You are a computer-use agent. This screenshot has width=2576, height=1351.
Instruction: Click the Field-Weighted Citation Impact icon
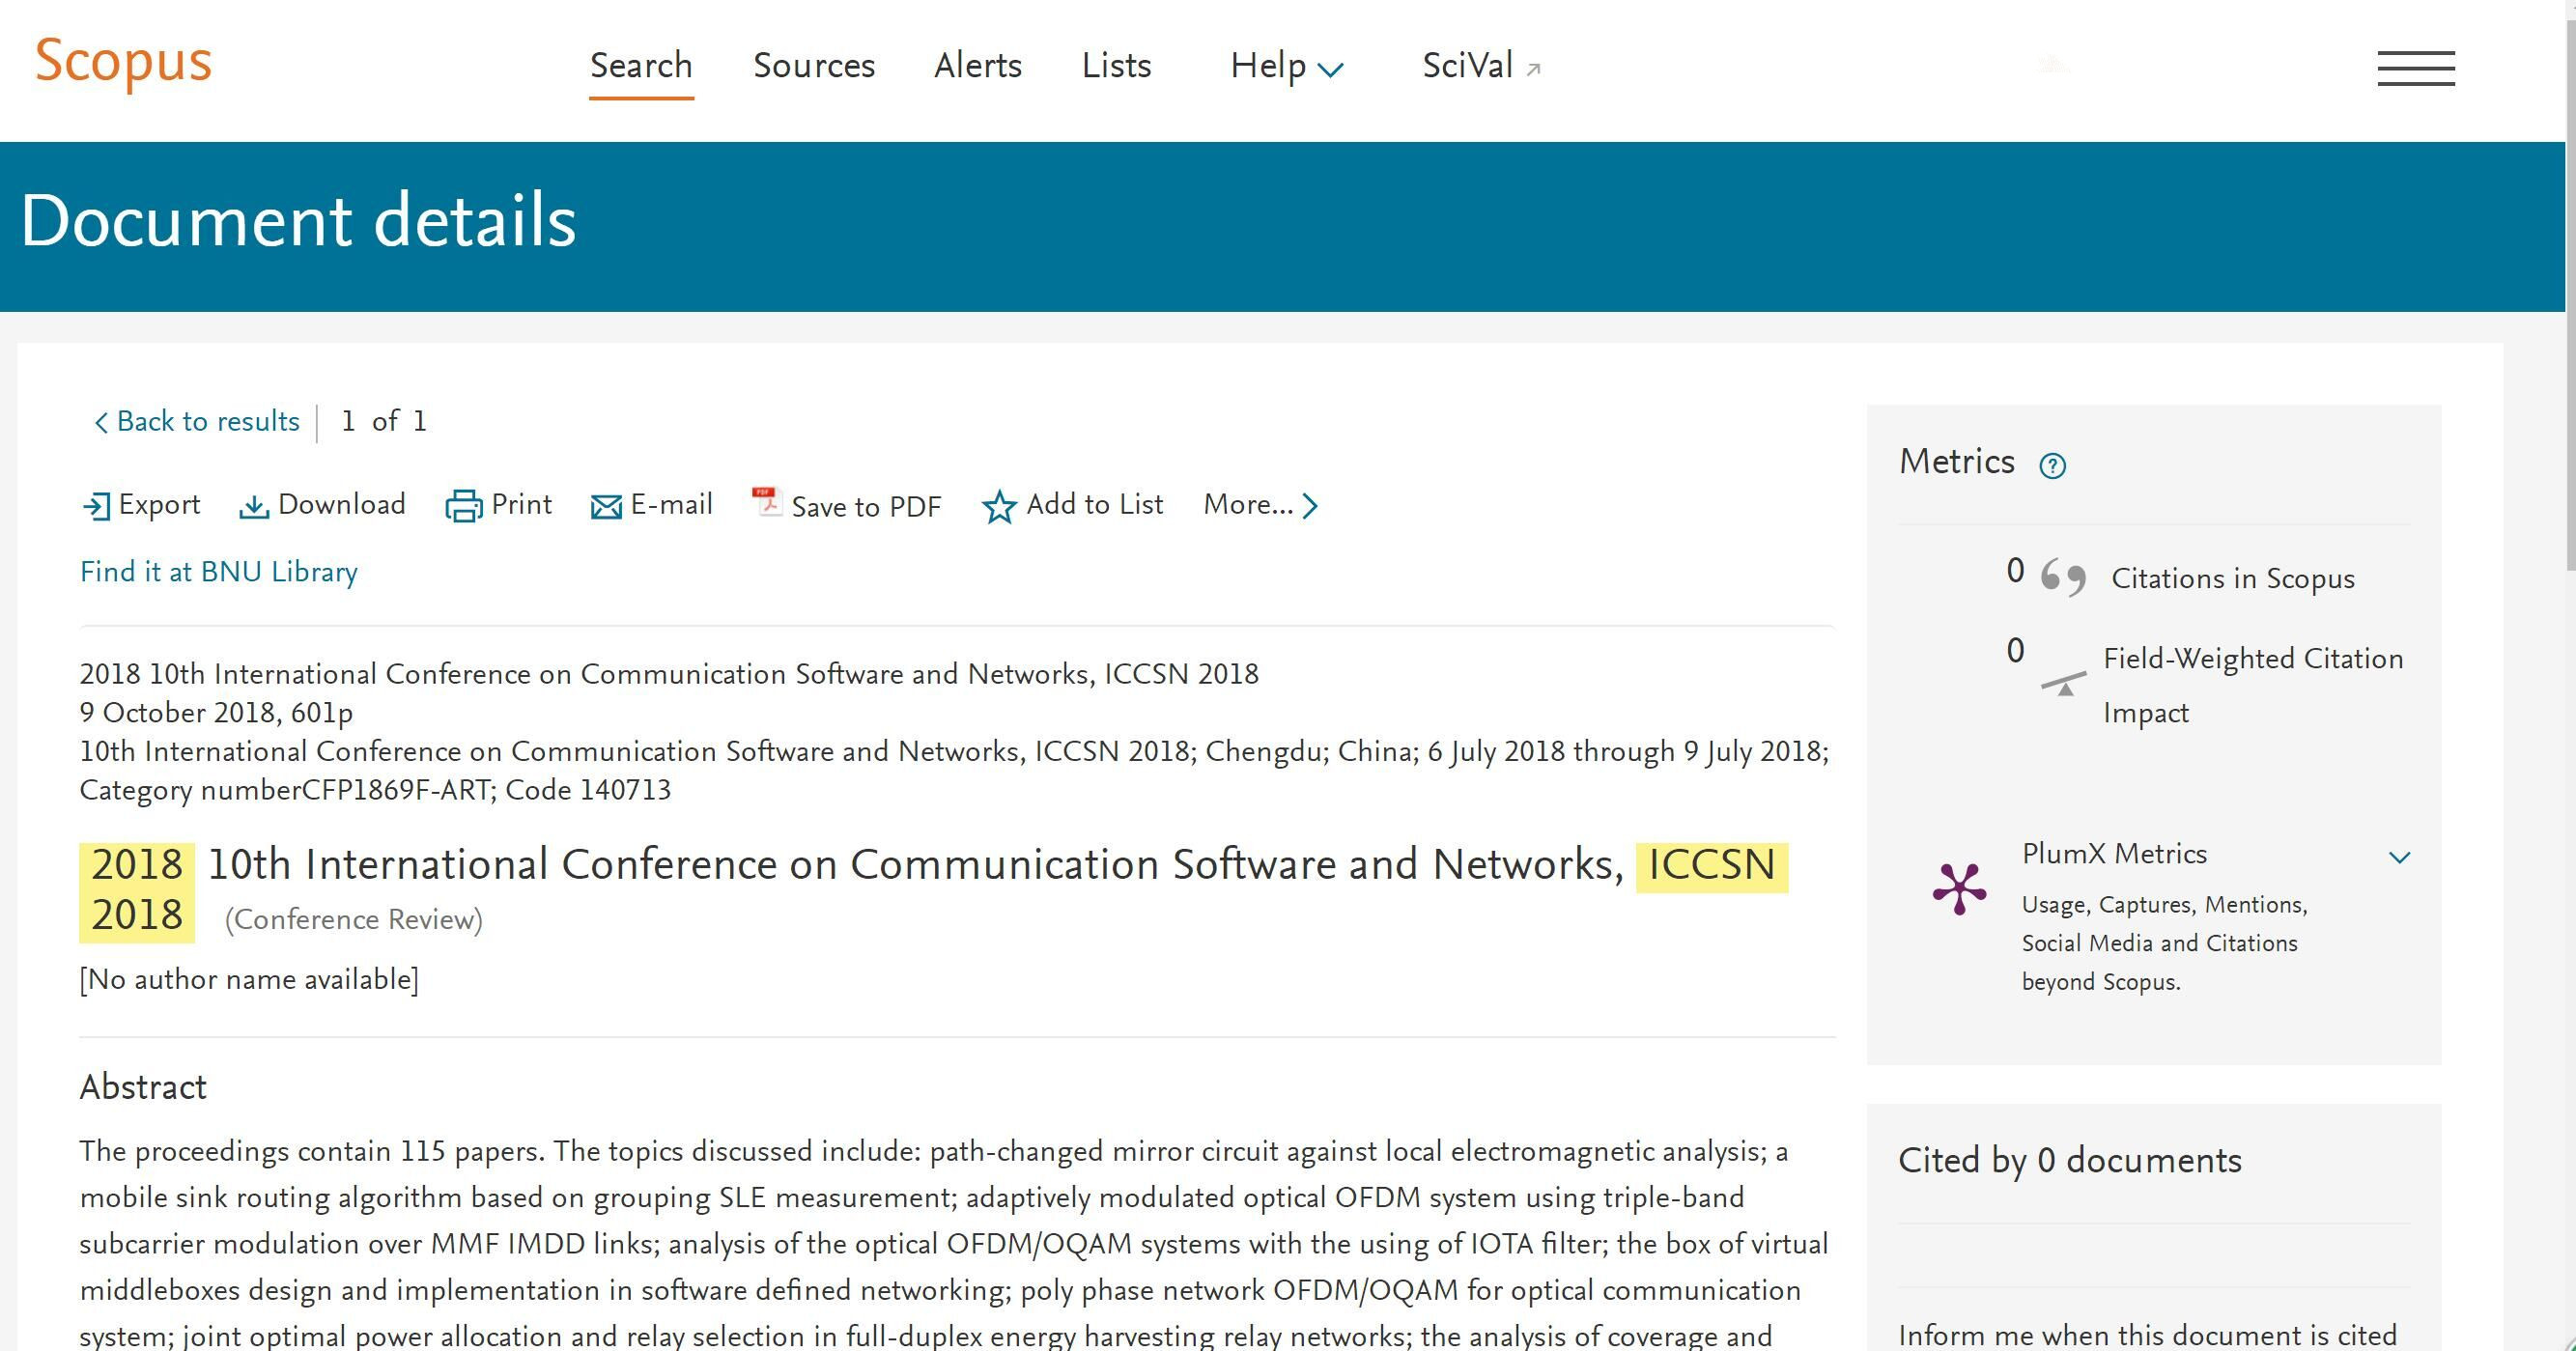point(2063,684)
